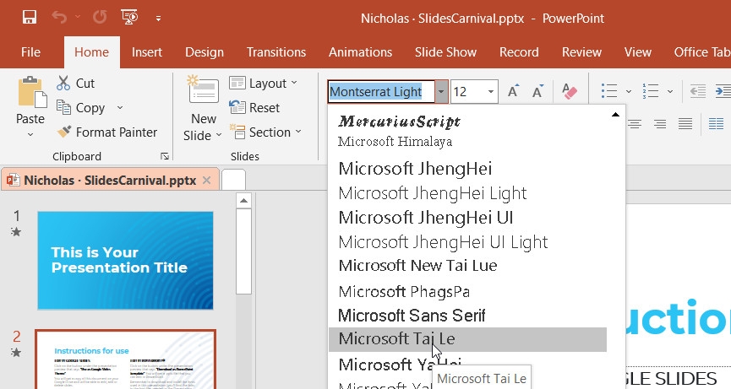Apply numbered list icon

651,91
